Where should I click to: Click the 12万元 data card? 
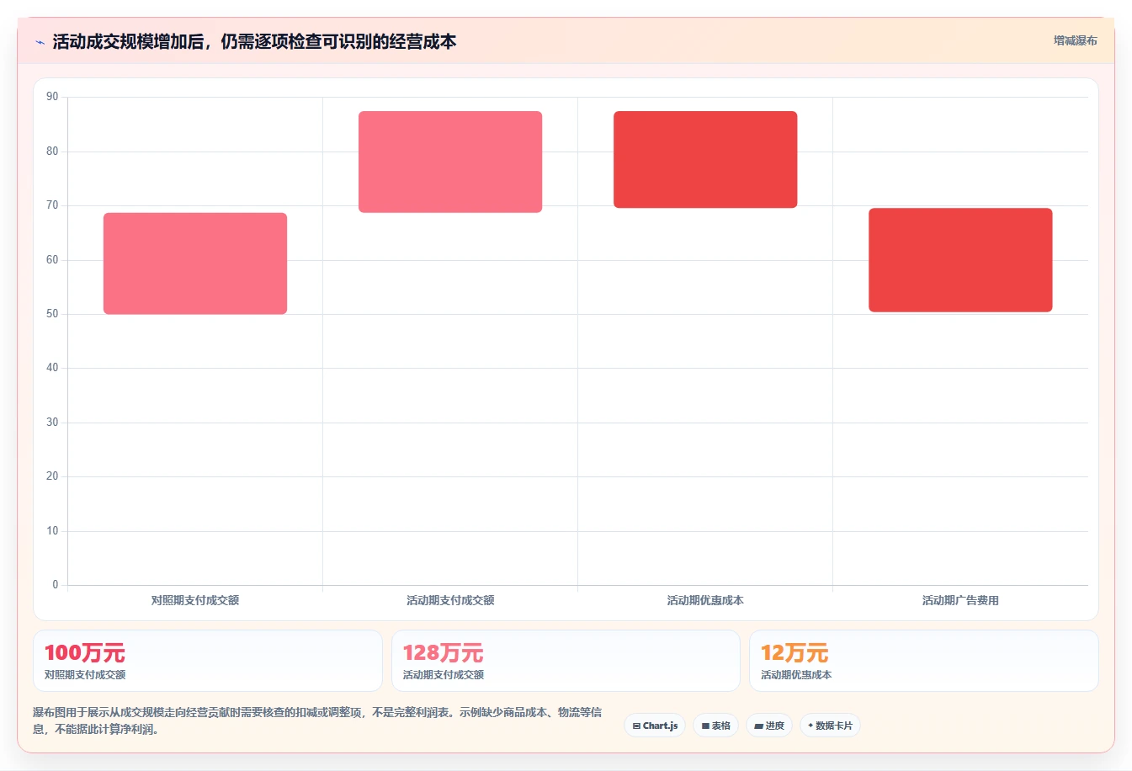click(924, 661)
